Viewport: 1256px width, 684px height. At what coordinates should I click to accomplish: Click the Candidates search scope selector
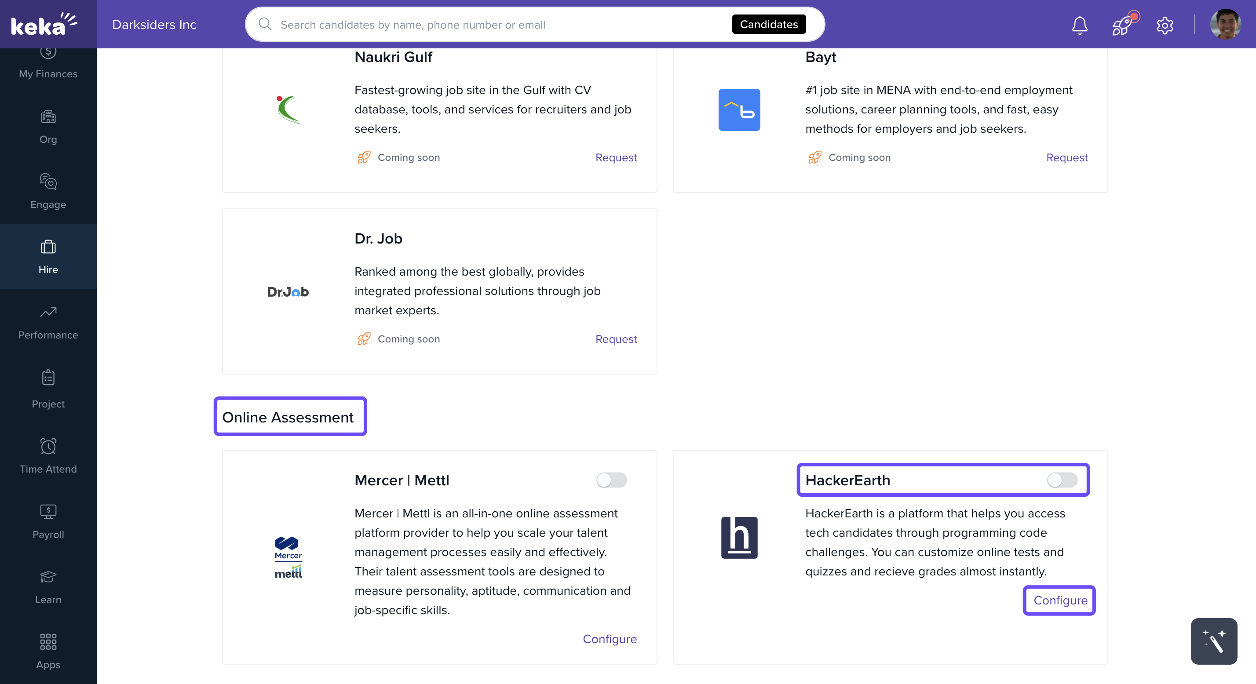(768, 24)
